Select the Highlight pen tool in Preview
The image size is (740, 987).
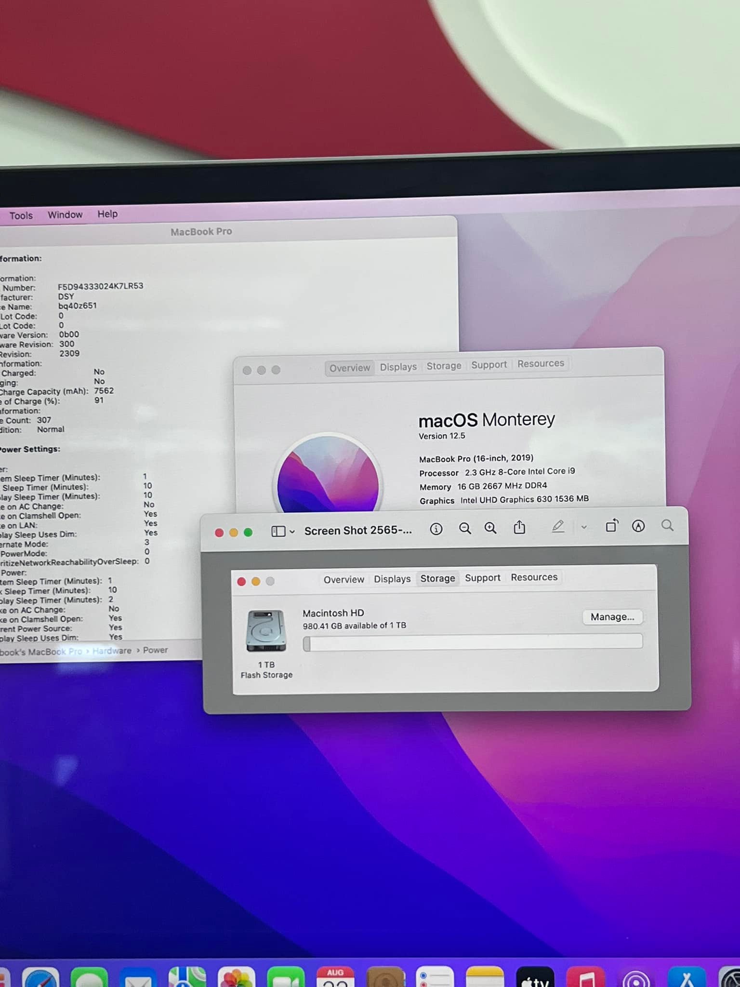pyautogui.click(x=558, y=527)
